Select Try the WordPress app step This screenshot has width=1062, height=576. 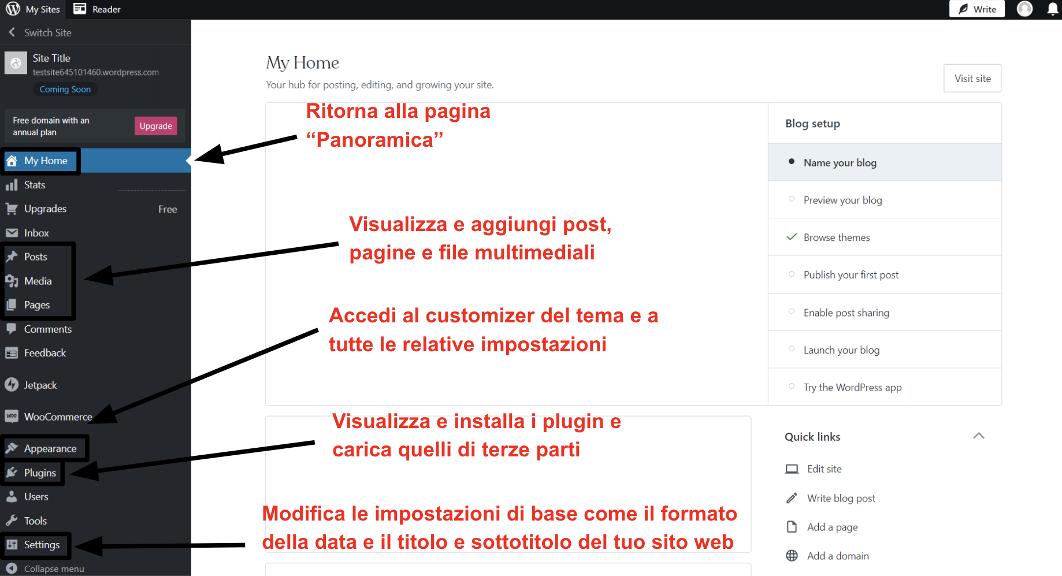[885, 387]
